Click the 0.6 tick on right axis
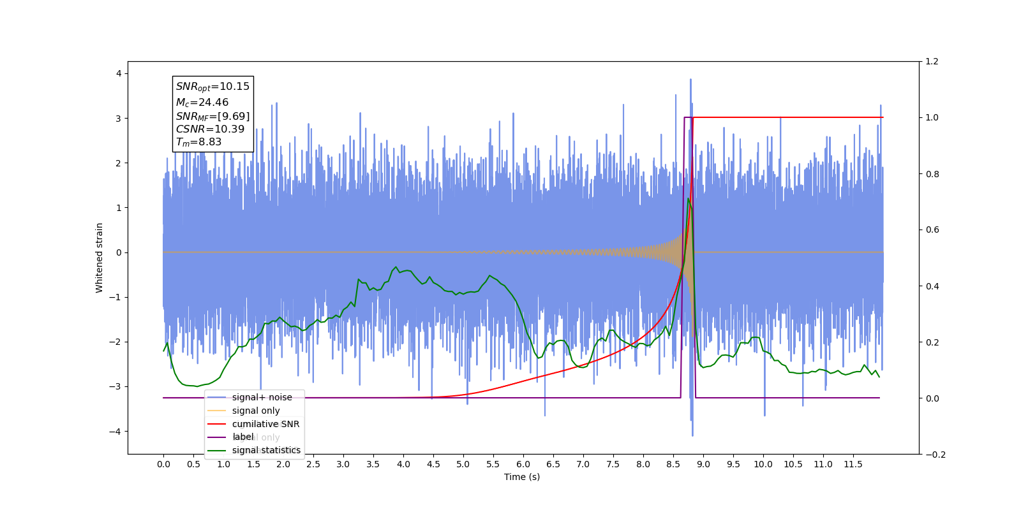This screenshot has height=510, width=1021. [x=932, y=229]
